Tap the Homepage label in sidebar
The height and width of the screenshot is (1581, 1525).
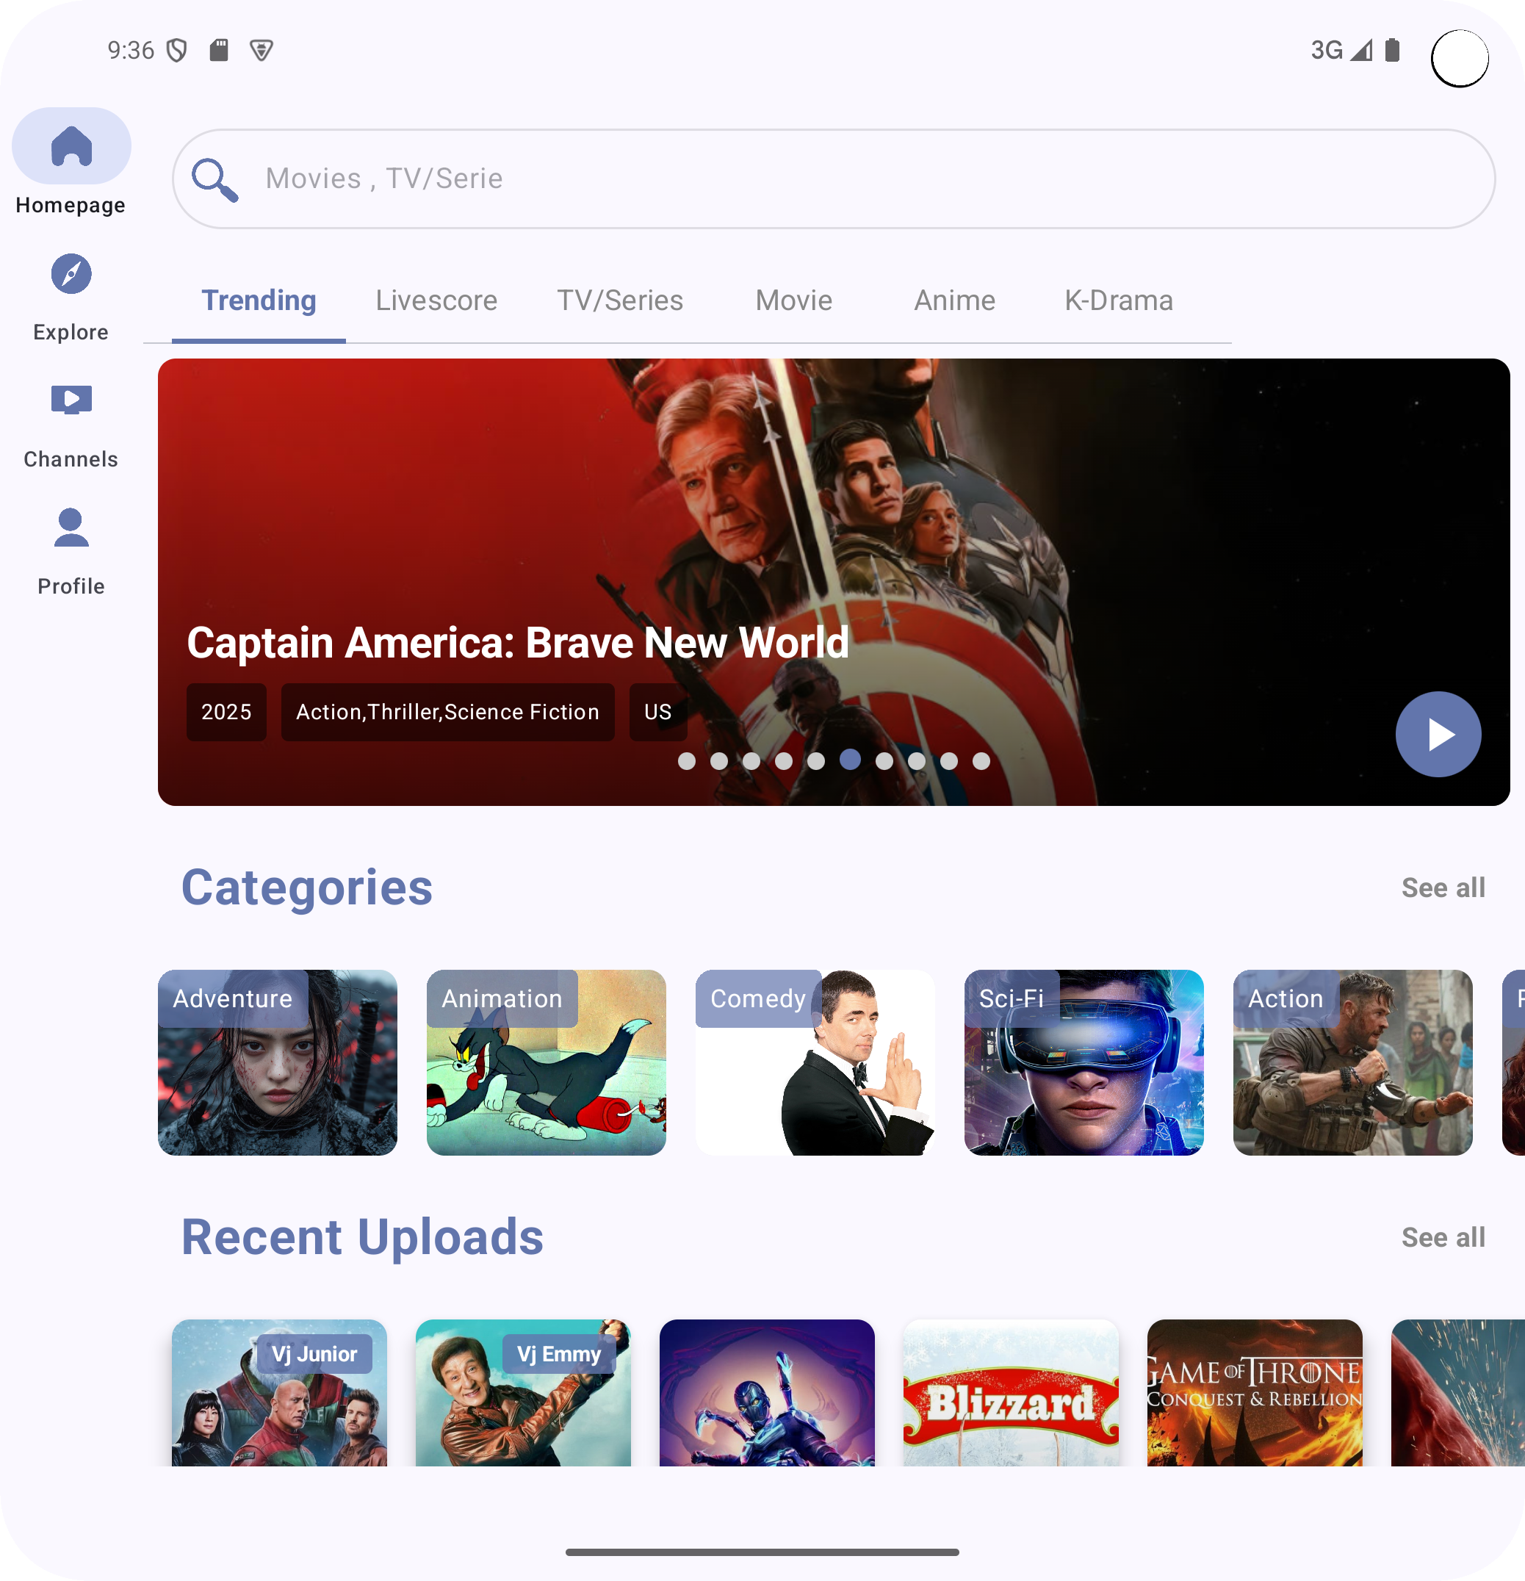tap(71, 206)
